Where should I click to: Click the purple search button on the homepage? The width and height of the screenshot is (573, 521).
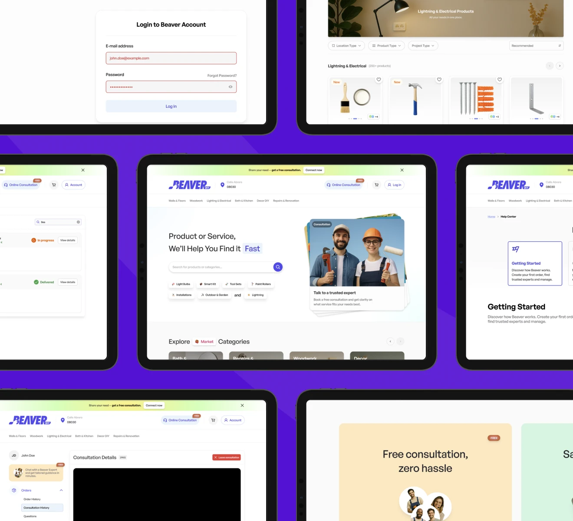[x=278, y=267]
